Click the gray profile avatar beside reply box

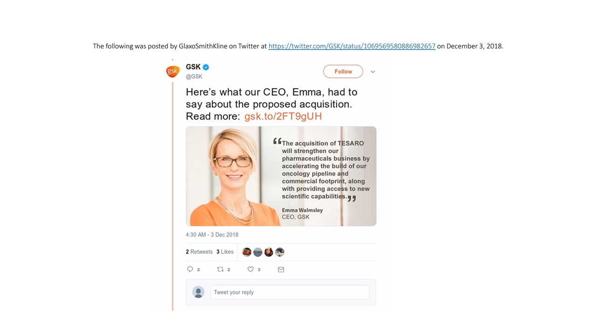coord(198,292)
